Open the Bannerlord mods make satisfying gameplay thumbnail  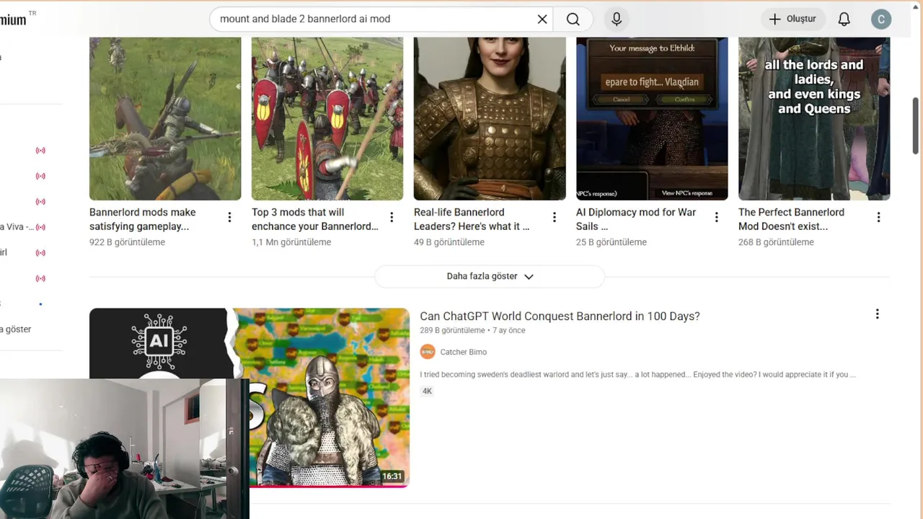(165, 119)
